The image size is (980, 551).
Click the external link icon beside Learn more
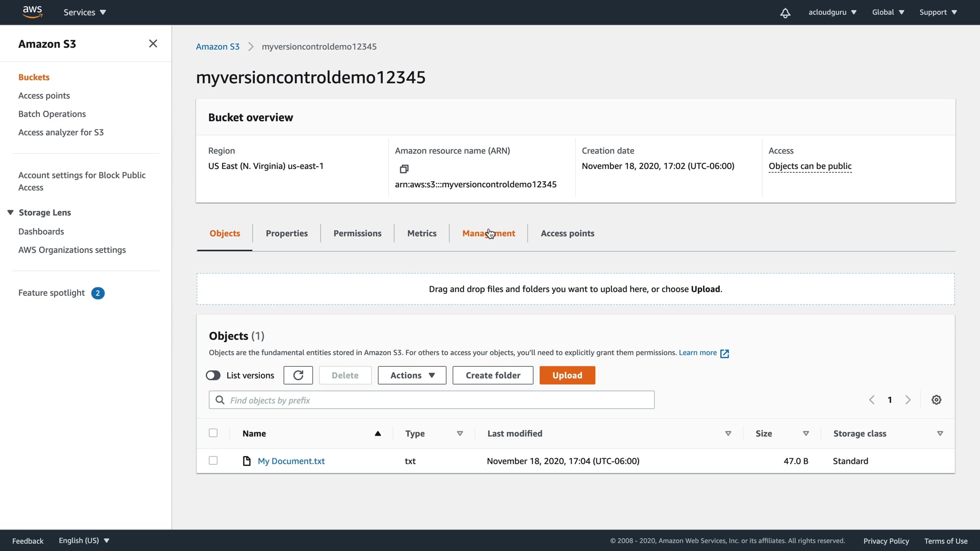(x=724, y=353)
